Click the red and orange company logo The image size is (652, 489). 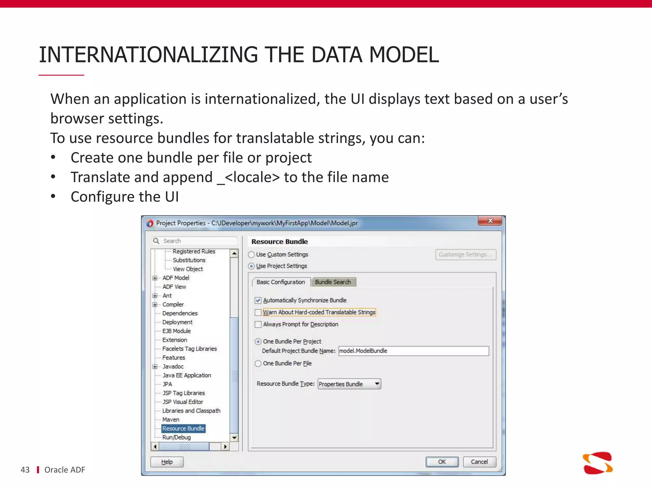point(598,463)
